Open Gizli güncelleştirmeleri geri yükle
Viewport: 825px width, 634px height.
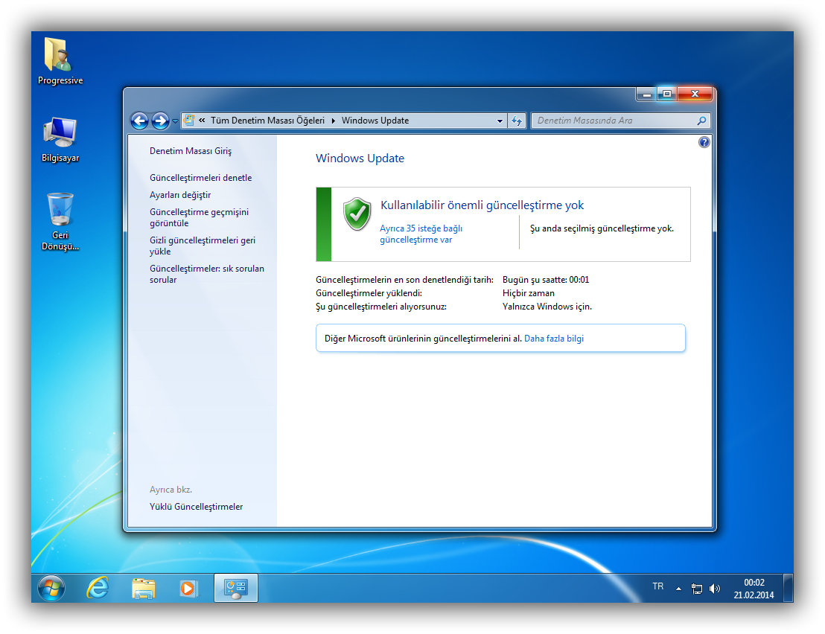tap(202, 246)
